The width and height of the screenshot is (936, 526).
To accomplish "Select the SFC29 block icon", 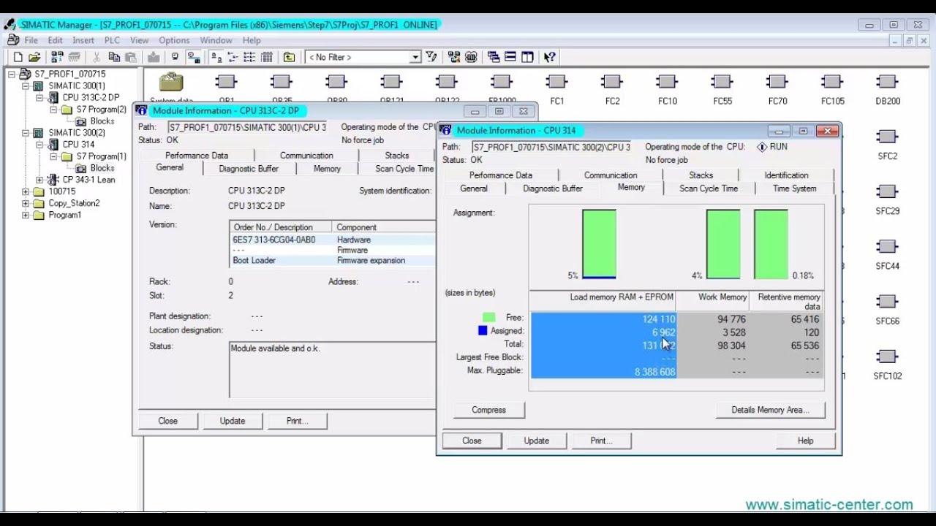I will point(887,191).
